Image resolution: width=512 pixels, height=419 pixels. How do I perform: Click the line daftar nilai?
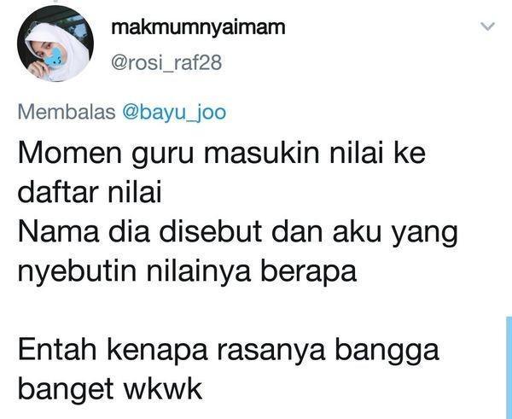point(90,192)
